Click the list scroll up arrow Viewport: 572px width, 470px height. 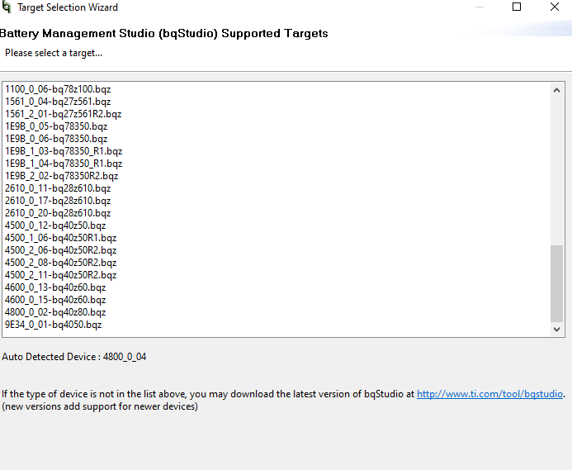[556, 90]
